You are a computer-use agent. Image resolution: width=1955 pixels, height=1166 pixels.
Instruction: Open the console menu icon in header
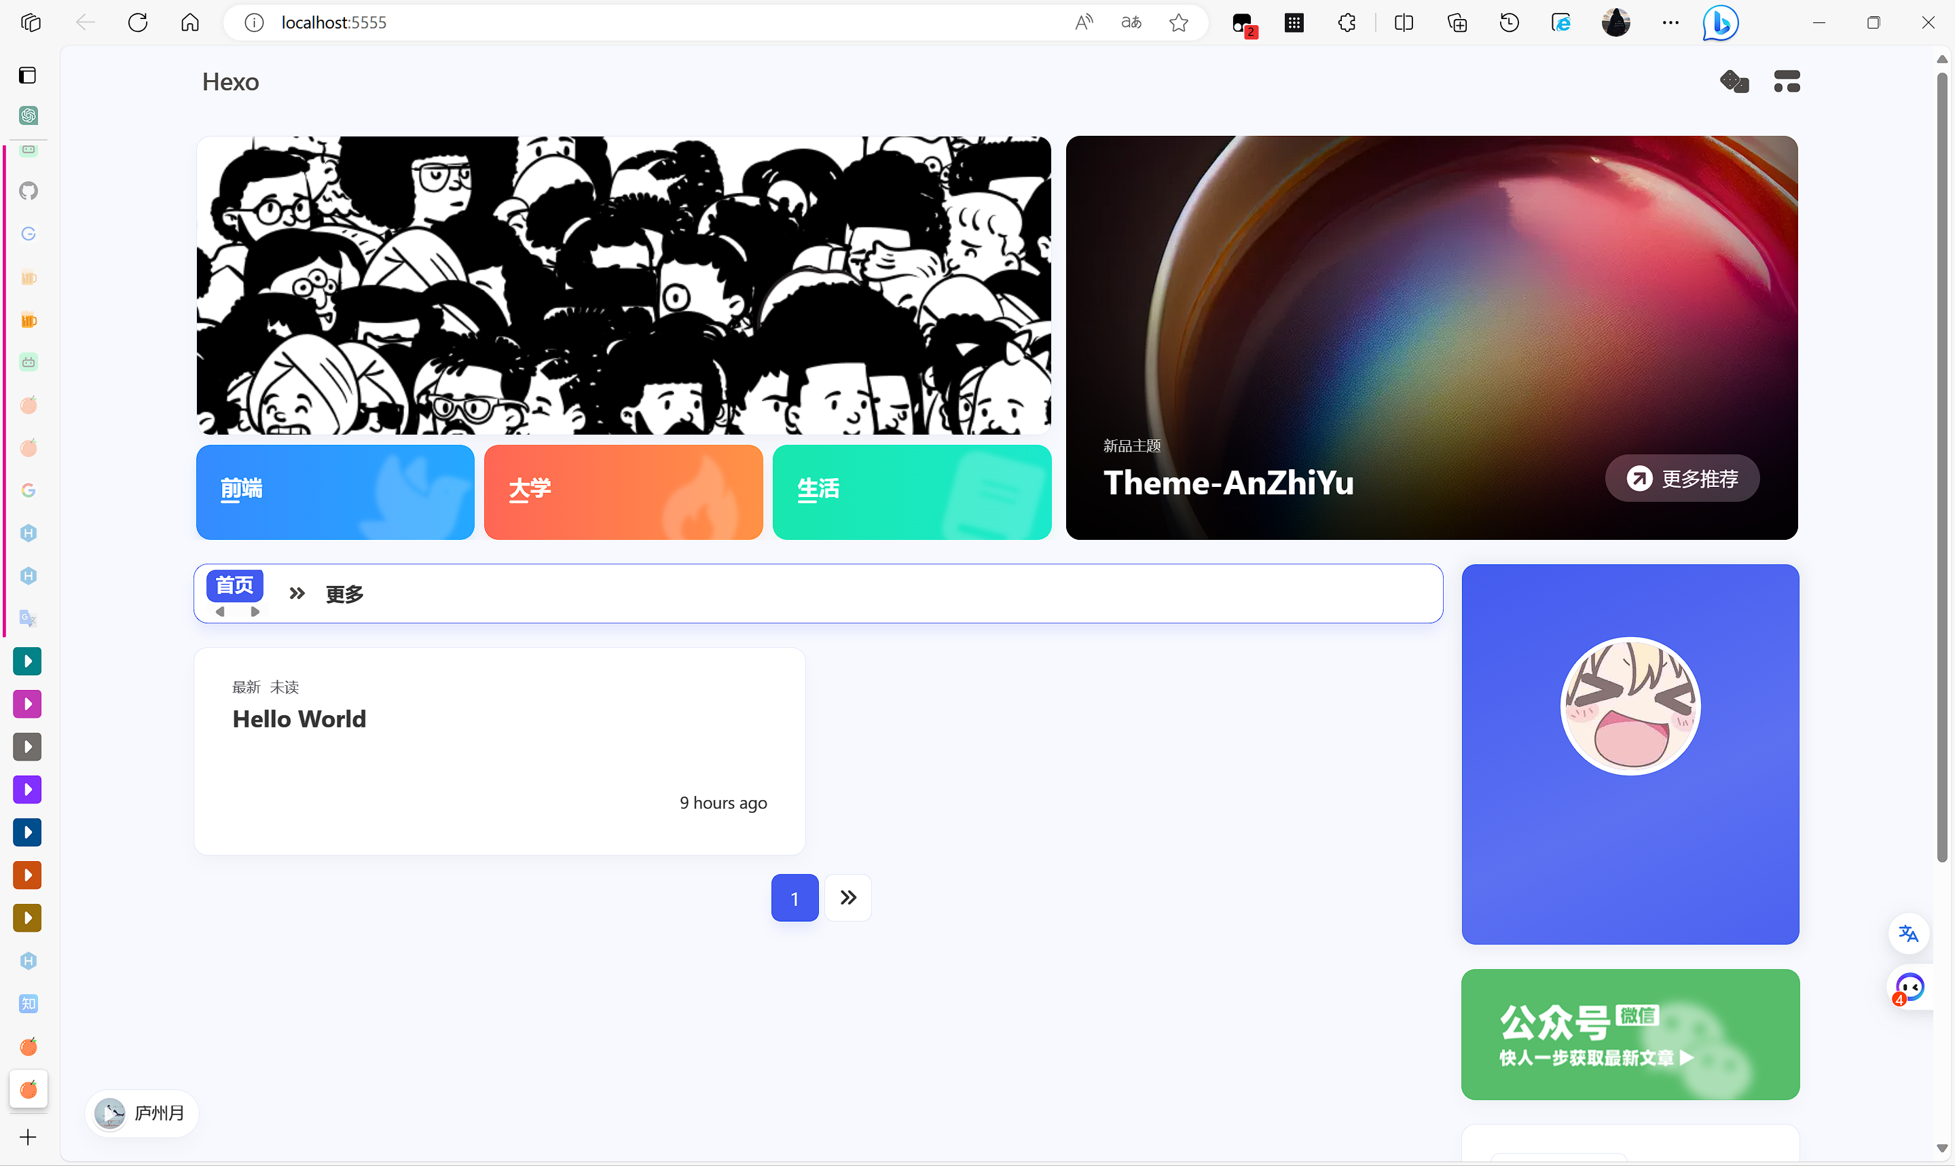[x=1786, y=81]
